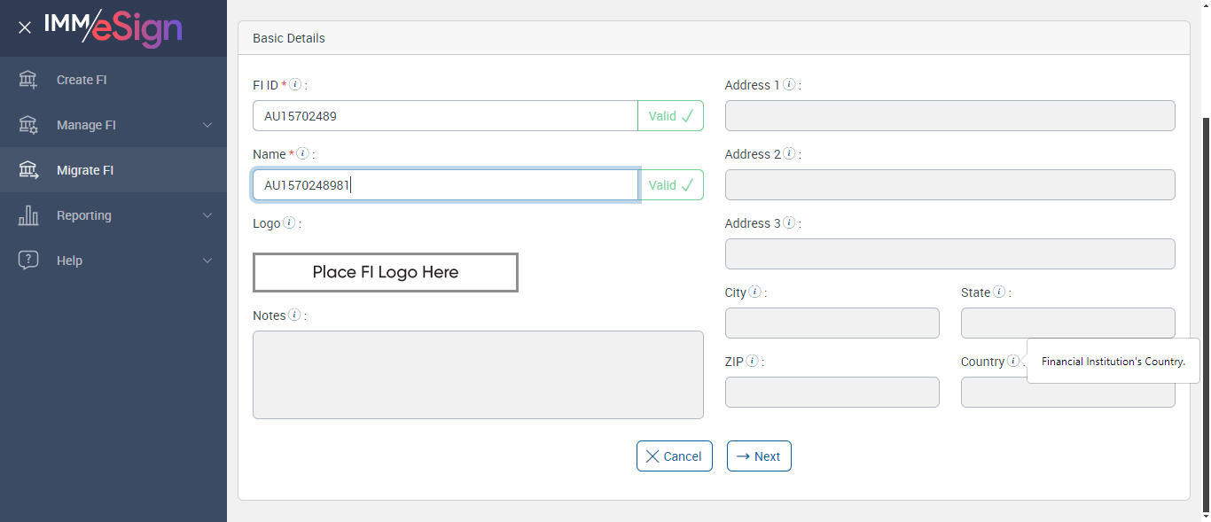Click the info icon next to Logo
The height and width of the screenshot is (522, 1211).
click(x=289, y=223)
